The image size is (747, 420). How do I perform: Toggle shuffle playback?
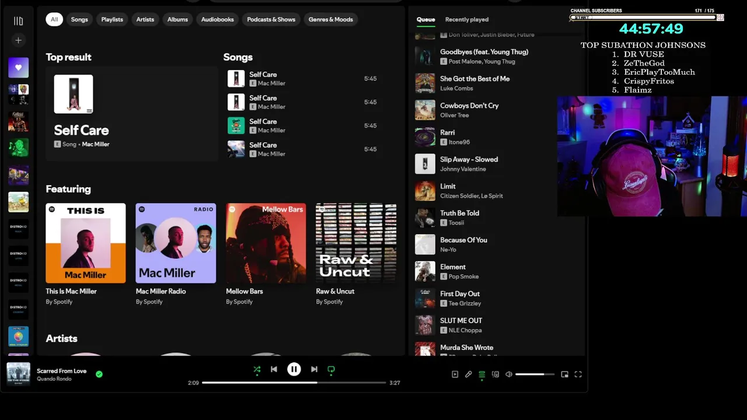tap(257, 369)
